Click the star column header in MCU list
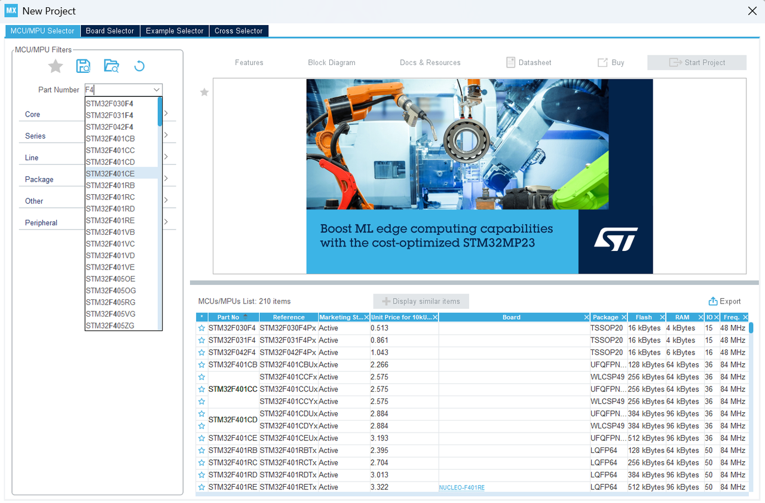765x503 pixels. tap(201, 317)
